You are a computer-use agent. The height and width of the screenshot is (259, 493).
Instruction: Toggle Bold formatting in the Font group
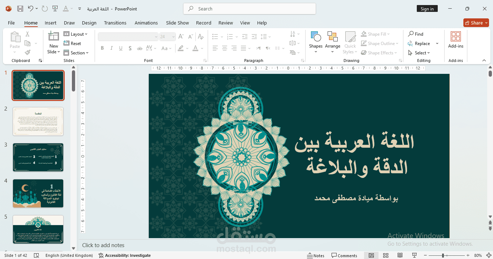click(102, 48)
